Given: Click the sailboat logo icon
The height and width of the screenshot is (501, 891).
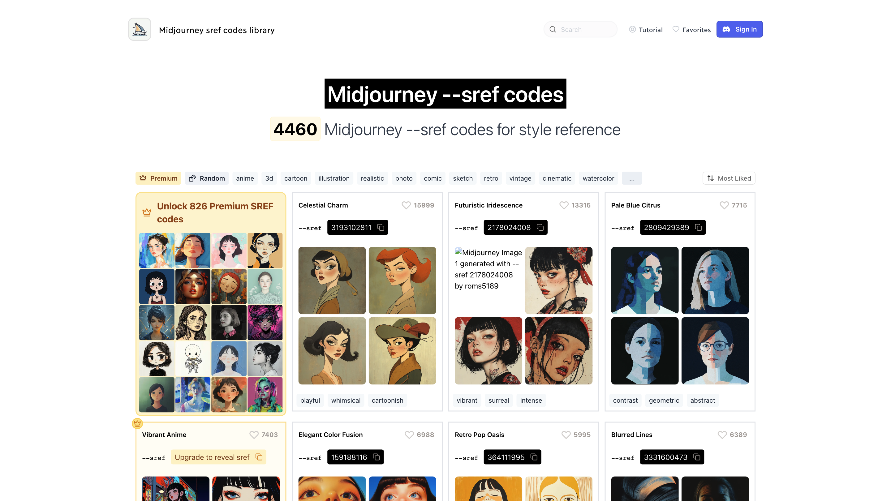Looking at the screenshot, I should coord(140,29).
